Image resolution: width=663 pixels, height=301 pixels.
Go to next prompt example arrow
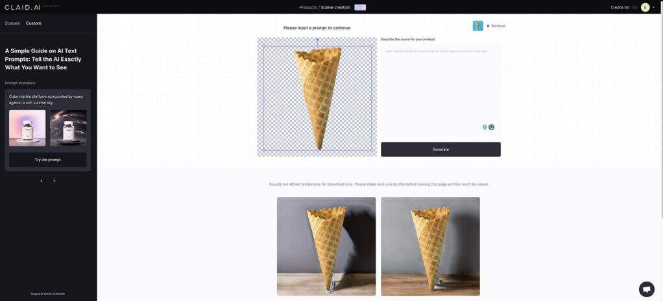pyautogui.click(x=54, y=181)
